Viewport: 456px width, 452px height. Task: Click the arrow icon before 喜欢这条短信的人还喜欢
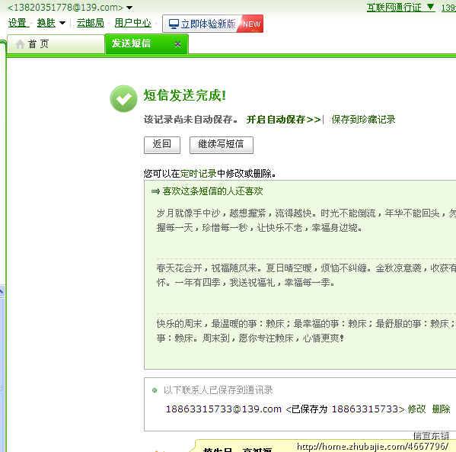coord(155,191)
